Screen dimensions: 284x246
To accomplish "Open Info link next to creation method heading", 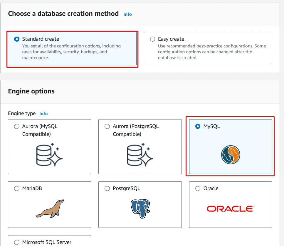I will click(127, 14).
